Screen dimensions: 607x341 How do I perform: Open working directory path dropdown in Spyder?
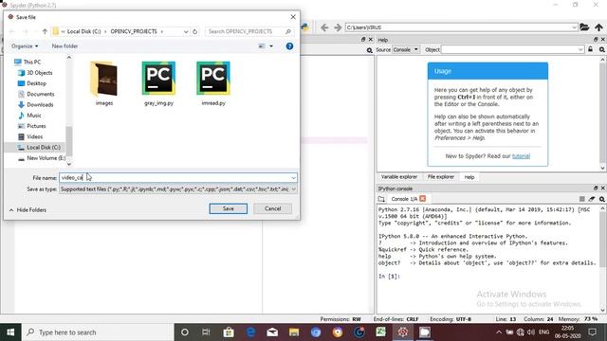tap(574, 27)
